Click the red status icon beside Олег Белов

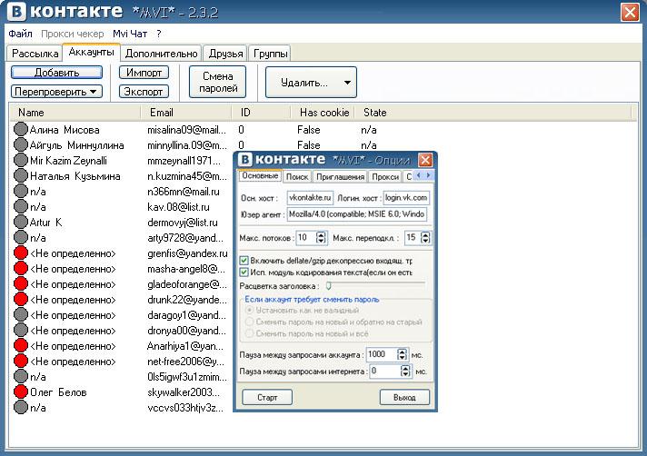click(21, 392)
